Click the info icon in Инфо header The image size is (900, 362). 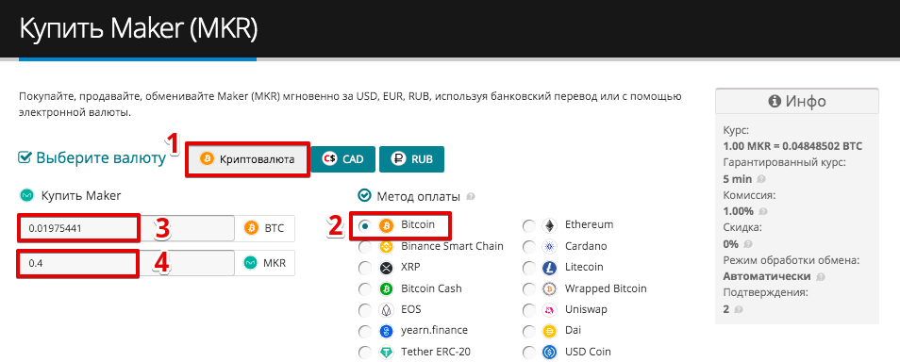(x=775, y=102)
